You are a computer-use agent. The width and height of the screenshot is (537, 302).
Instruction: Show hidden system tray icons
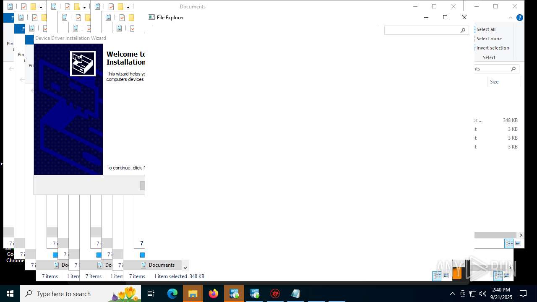[x=452, y=294]
